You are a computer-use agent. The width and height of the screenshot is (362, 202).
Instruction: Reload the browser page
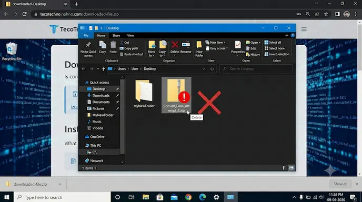click(24, 14)
